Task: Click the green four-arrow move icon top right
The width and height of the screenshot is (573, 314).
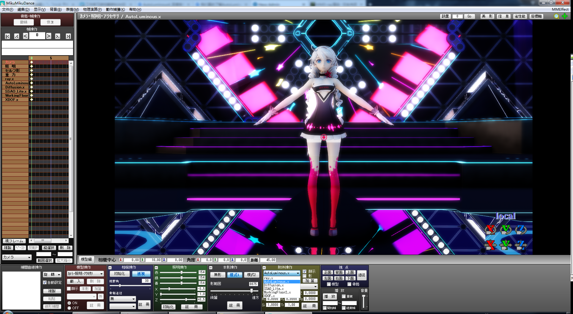Action: [x=564, y=16]
